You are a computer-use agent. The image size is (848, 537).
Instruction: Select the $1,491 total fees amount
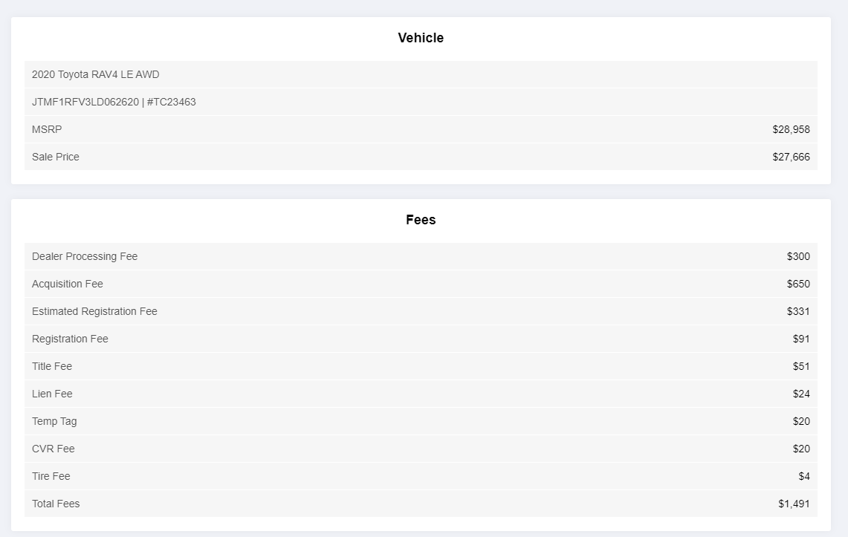point(794,504)
